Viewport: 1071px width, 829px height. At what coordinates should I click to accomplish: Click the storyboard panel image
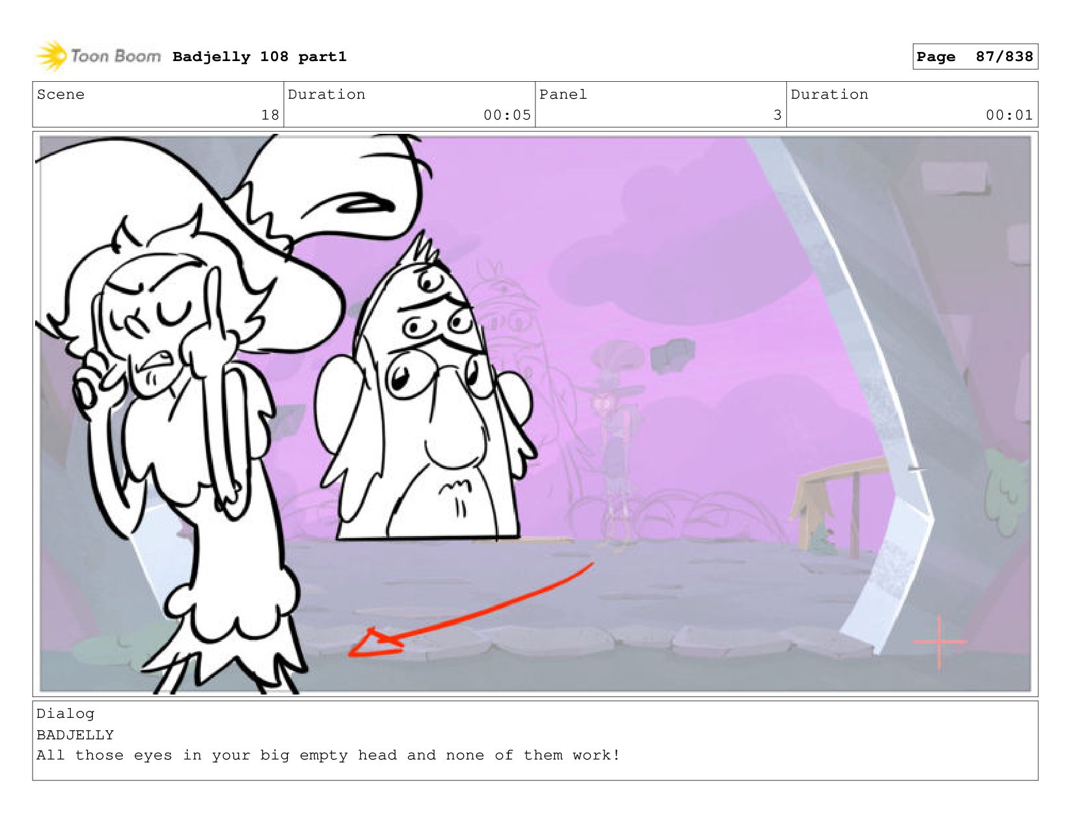(x=535, y=414)
